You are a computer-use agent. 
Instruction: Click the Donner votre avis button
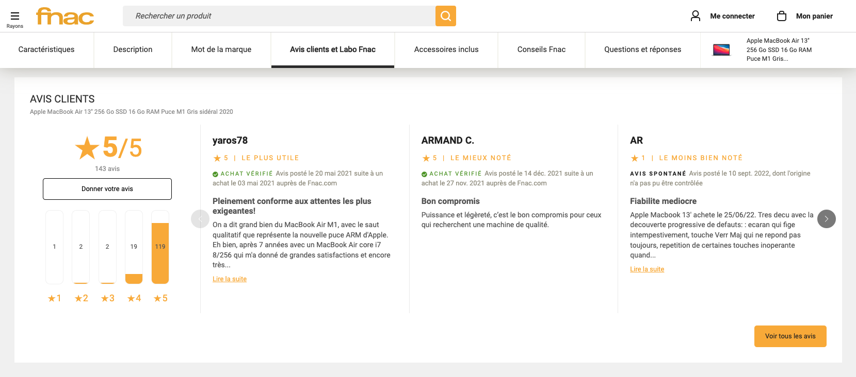107,189
